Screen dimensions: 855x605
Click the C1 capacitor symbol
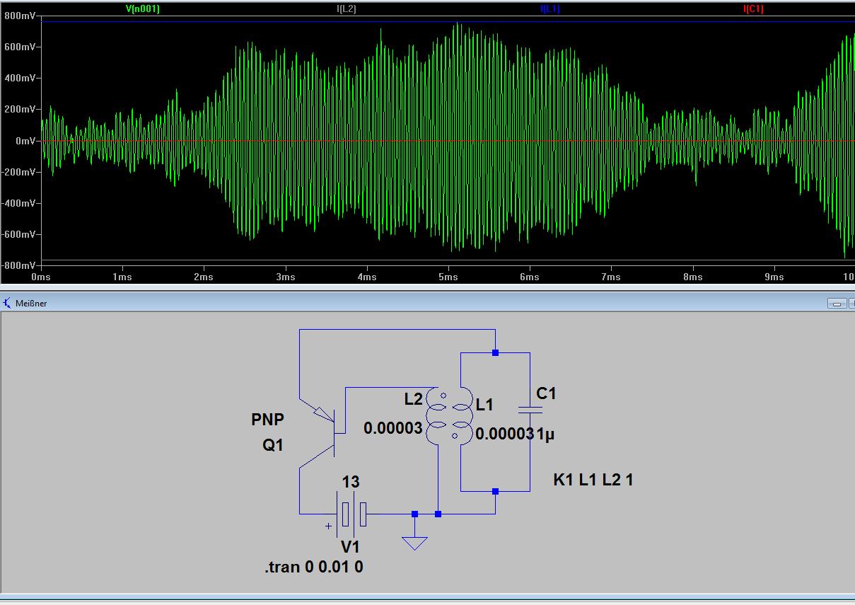(x=530, y=410)
